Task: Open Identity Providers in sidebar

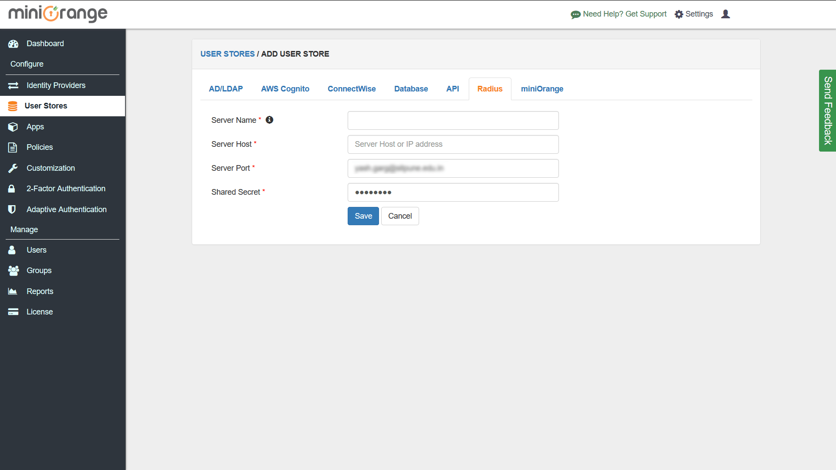Action: click(x=63, y=85)
